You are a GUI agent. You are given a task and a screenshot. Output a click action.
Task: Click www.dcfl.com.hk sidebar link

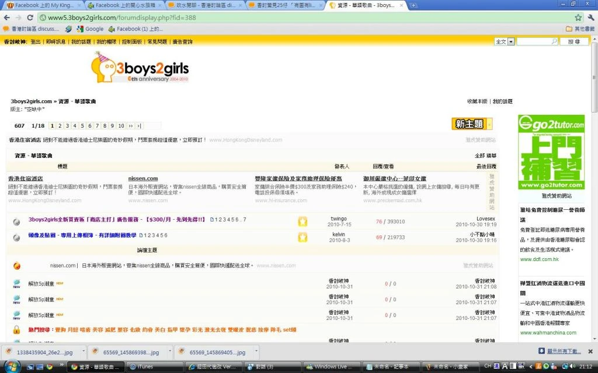pyautogui.click(x=539, y=259)
